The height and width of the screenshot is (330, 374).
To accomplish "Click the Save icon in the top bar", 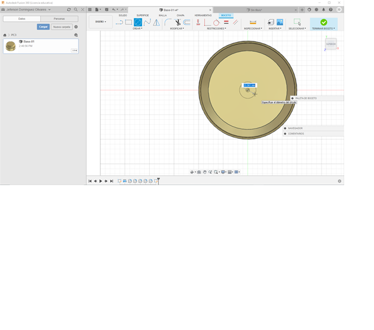I will pos(107,10).
